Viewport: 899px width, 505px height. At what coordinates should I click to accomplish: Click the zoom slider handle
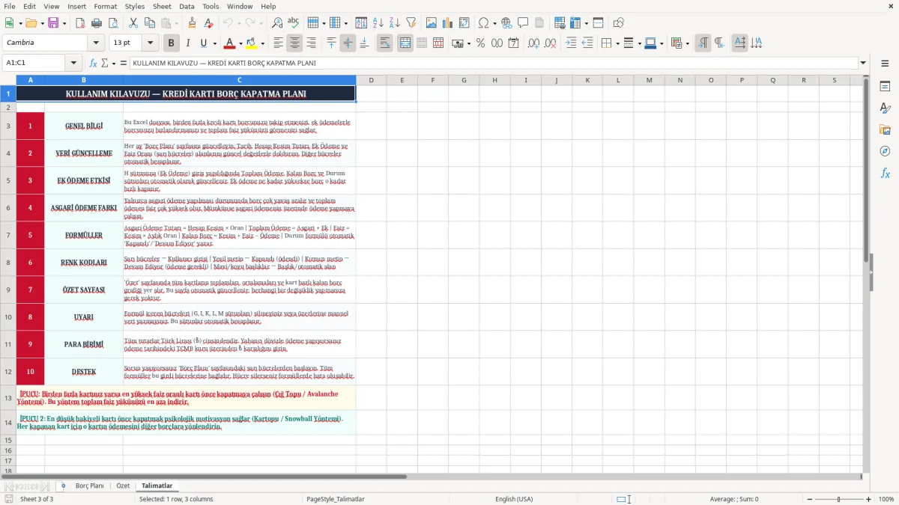[x=838, y=499]
